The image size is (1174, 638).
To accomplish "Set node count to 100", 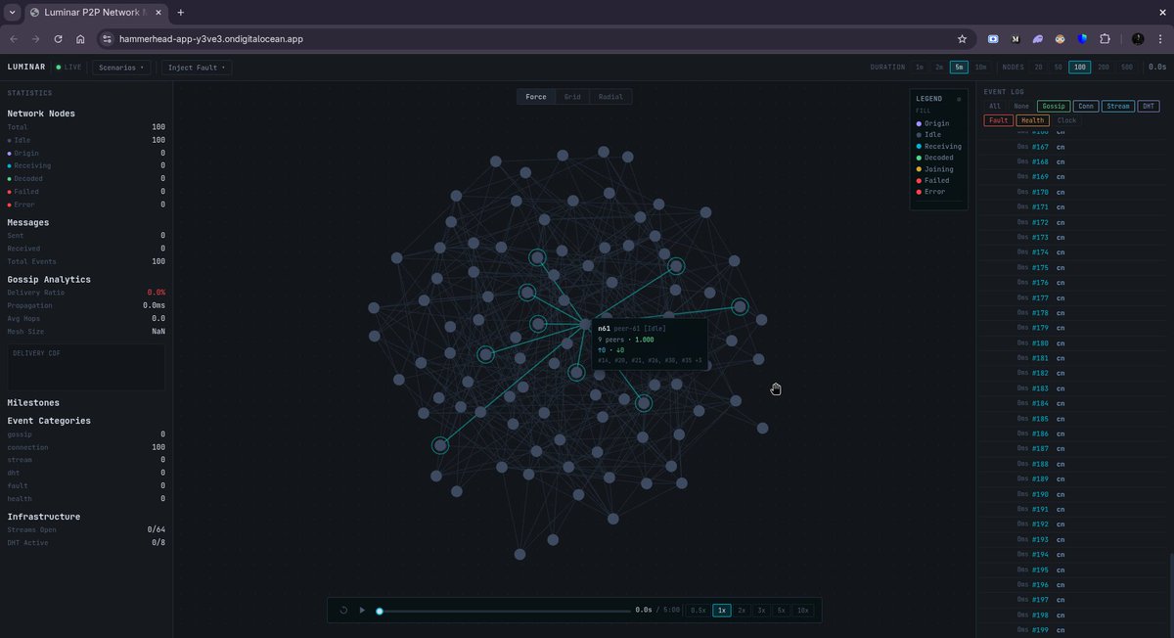I will [x=1080, y=68].
